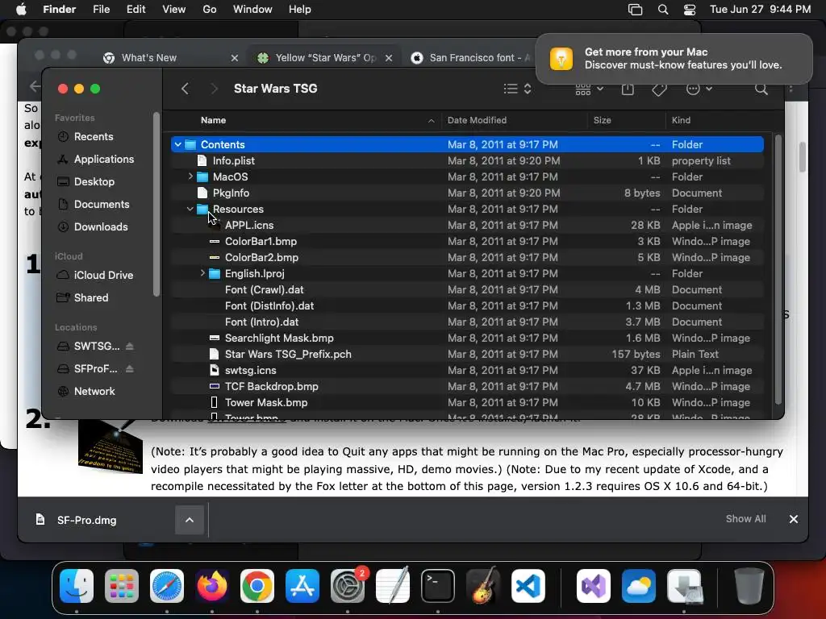826x619 pixels.
Task: Eject the SFProF volume
Action: coord(130,369)
